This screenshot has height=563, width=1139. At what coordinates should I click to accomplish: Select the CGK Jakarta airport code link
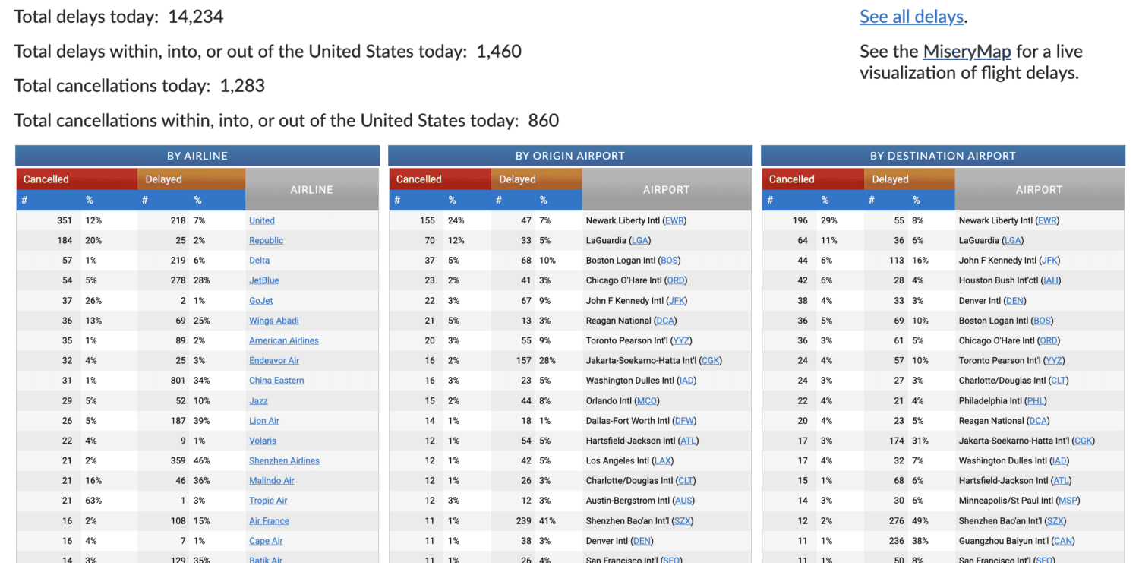click(710, 360)
